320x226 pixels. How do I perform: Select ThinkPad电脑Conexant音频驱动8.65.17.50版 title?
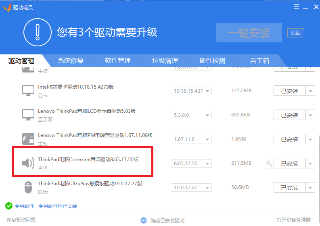(88, 160)
